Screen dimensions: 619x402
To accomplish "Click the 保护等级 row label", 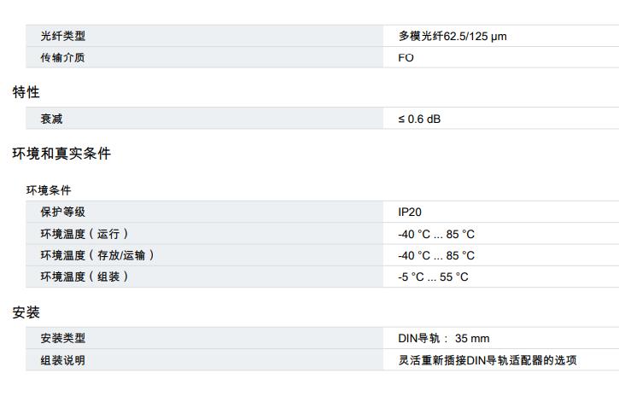I will (63, 212).
